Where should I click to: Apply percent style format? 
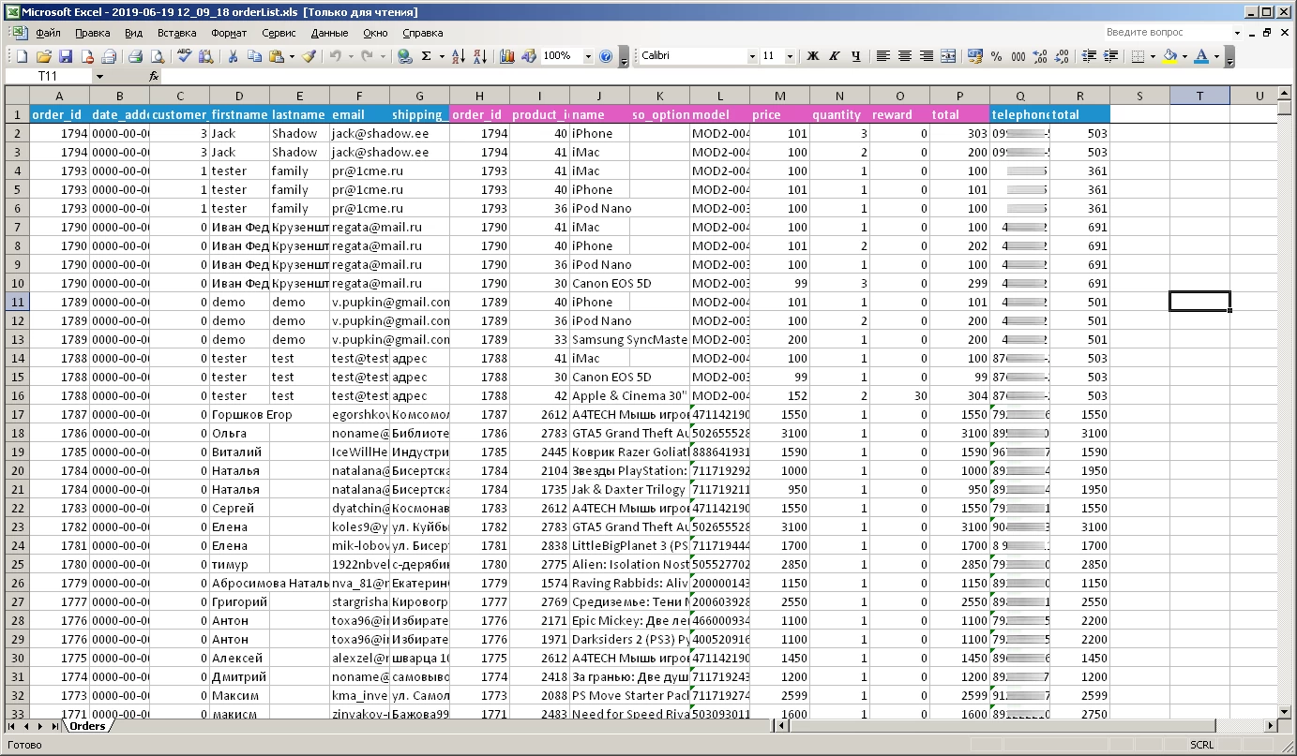[997, 56]
